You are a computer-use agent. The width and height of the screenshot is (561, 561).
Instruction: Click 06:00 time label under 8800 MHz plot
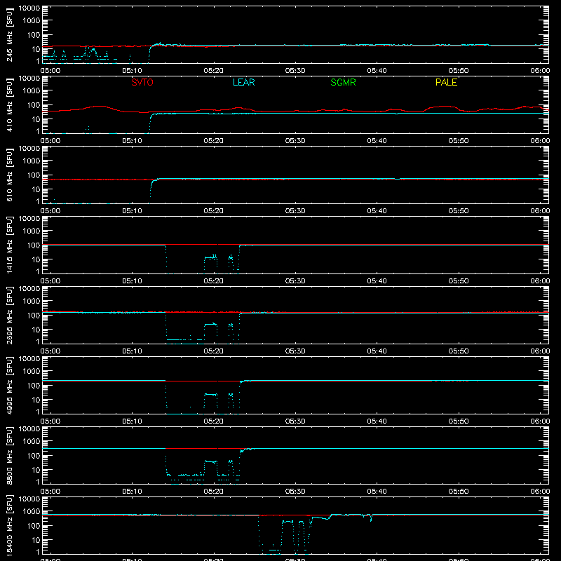[x=540, y=492]
